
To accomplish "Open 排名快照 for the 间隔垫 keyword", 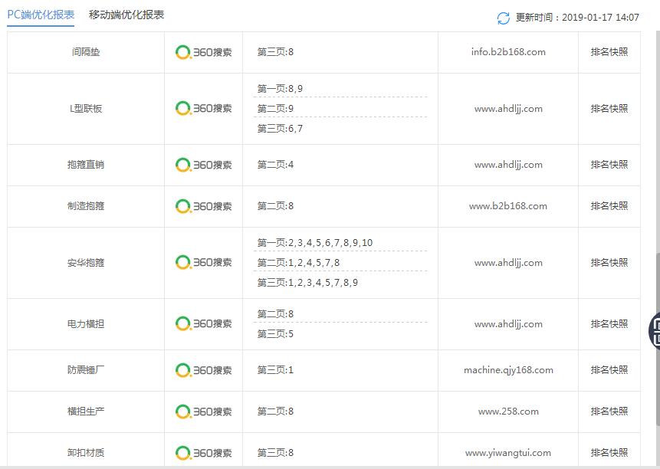I will coord(609,52).
